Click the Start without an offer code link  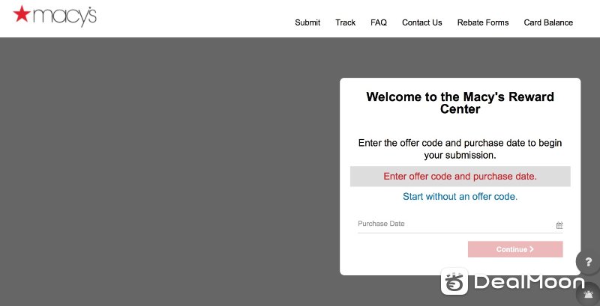(x=460, y=197)
